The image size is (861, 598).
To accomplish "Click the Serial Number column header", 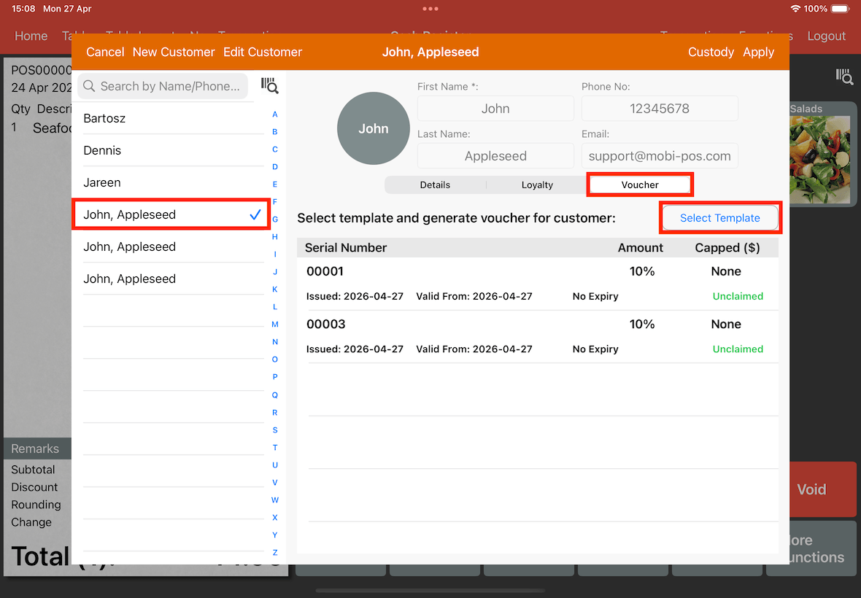I will tap(346, 248).
